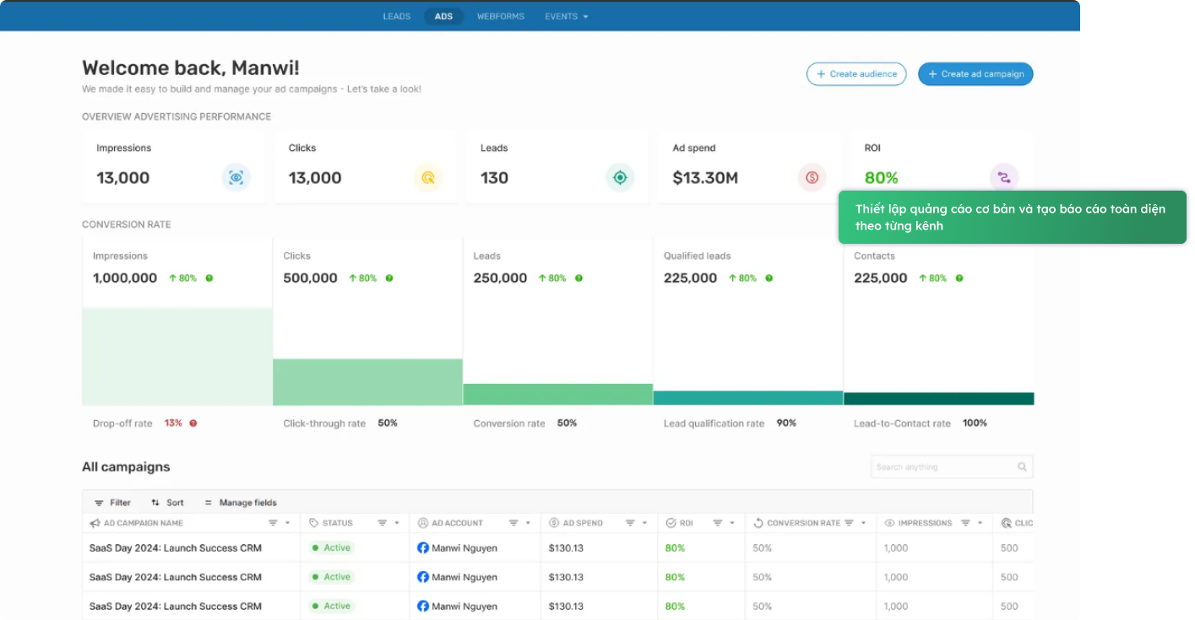Click the Create audience button
Viewport: 1195px width, 620px height.
(x=856, y=74)
